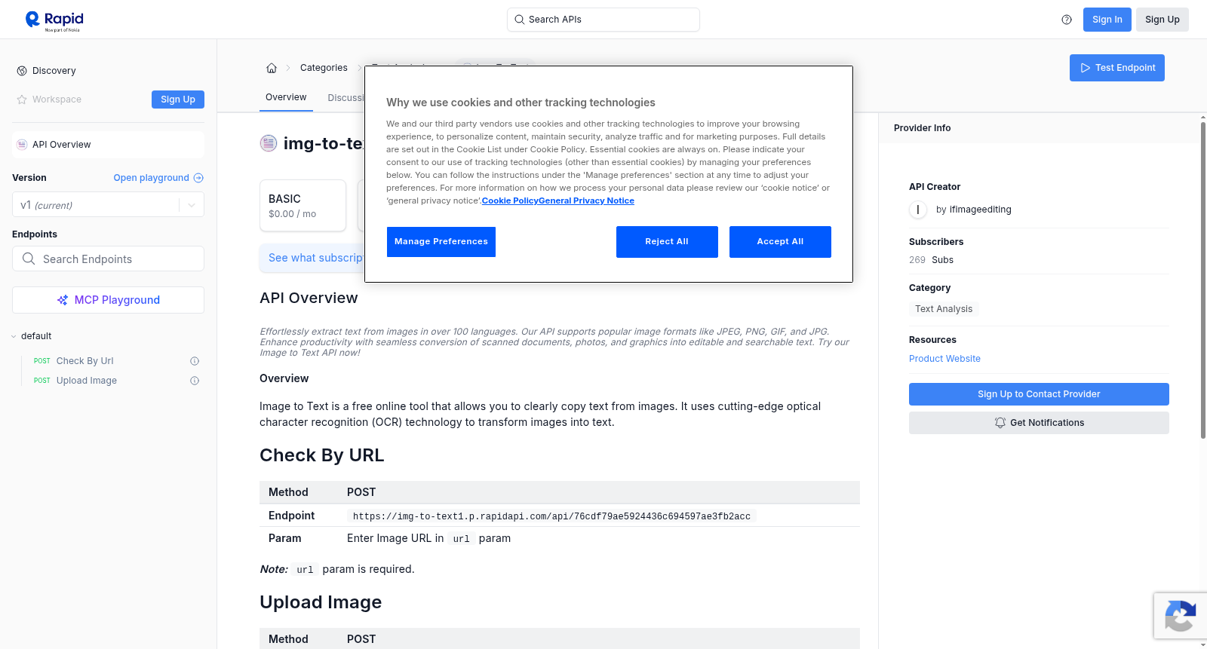The image size is (1207, 649).
Task: Switch to the Overview tab
Action: (x=286, y=97)
